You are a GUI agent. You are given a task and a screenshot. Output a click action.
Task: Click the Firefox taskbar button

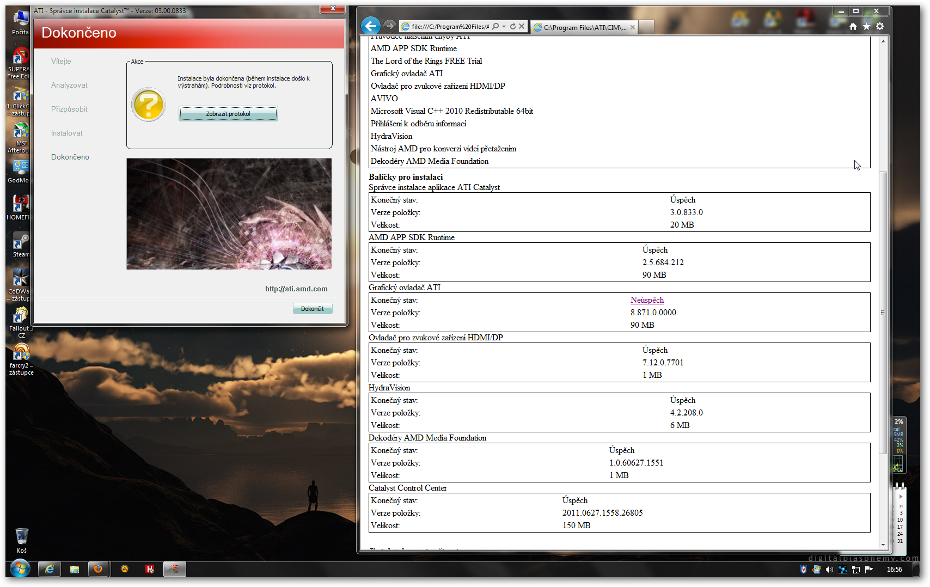point(99,569)
